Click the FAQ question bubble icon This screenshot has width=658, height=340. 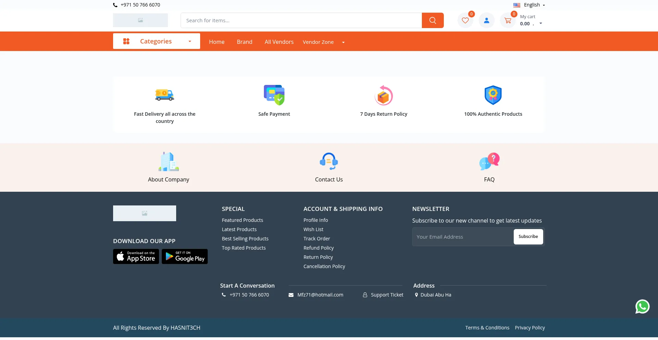click(489, 161)
